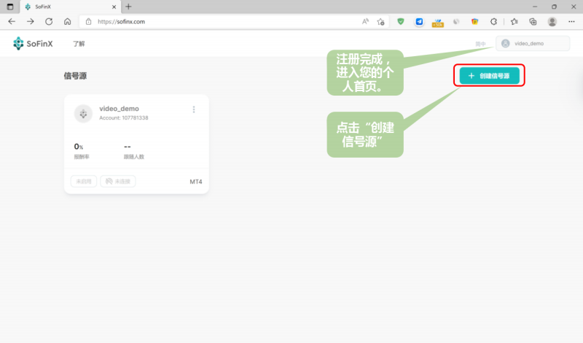This screenshot has height=343, width=583.
Task: Select the SoFinX browser tab
Action: (71, 7)
